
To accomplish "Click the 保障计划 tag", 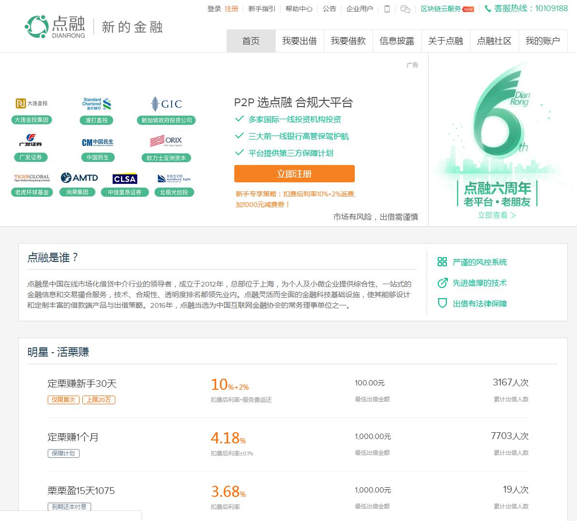I will tap(63, 453).
